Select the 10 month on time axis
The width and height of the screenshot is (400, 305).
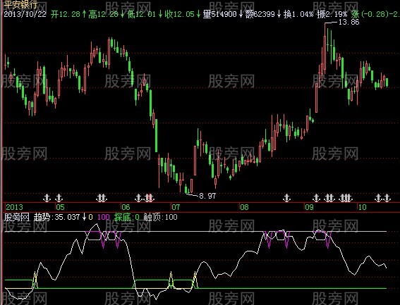click(362, 207)
